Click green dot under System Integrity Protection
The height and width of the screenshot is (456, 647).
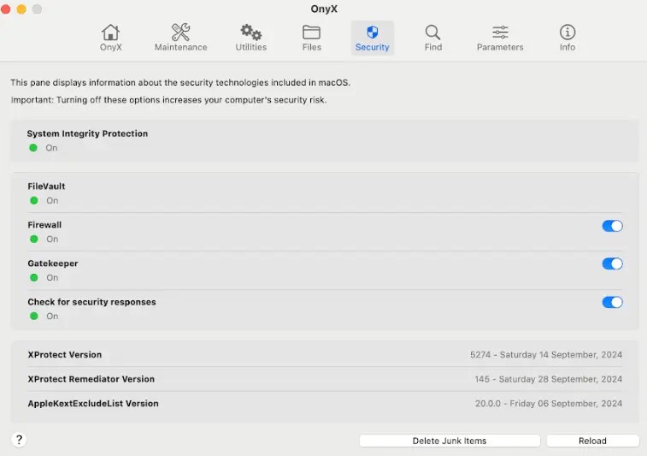click(33, 147)
